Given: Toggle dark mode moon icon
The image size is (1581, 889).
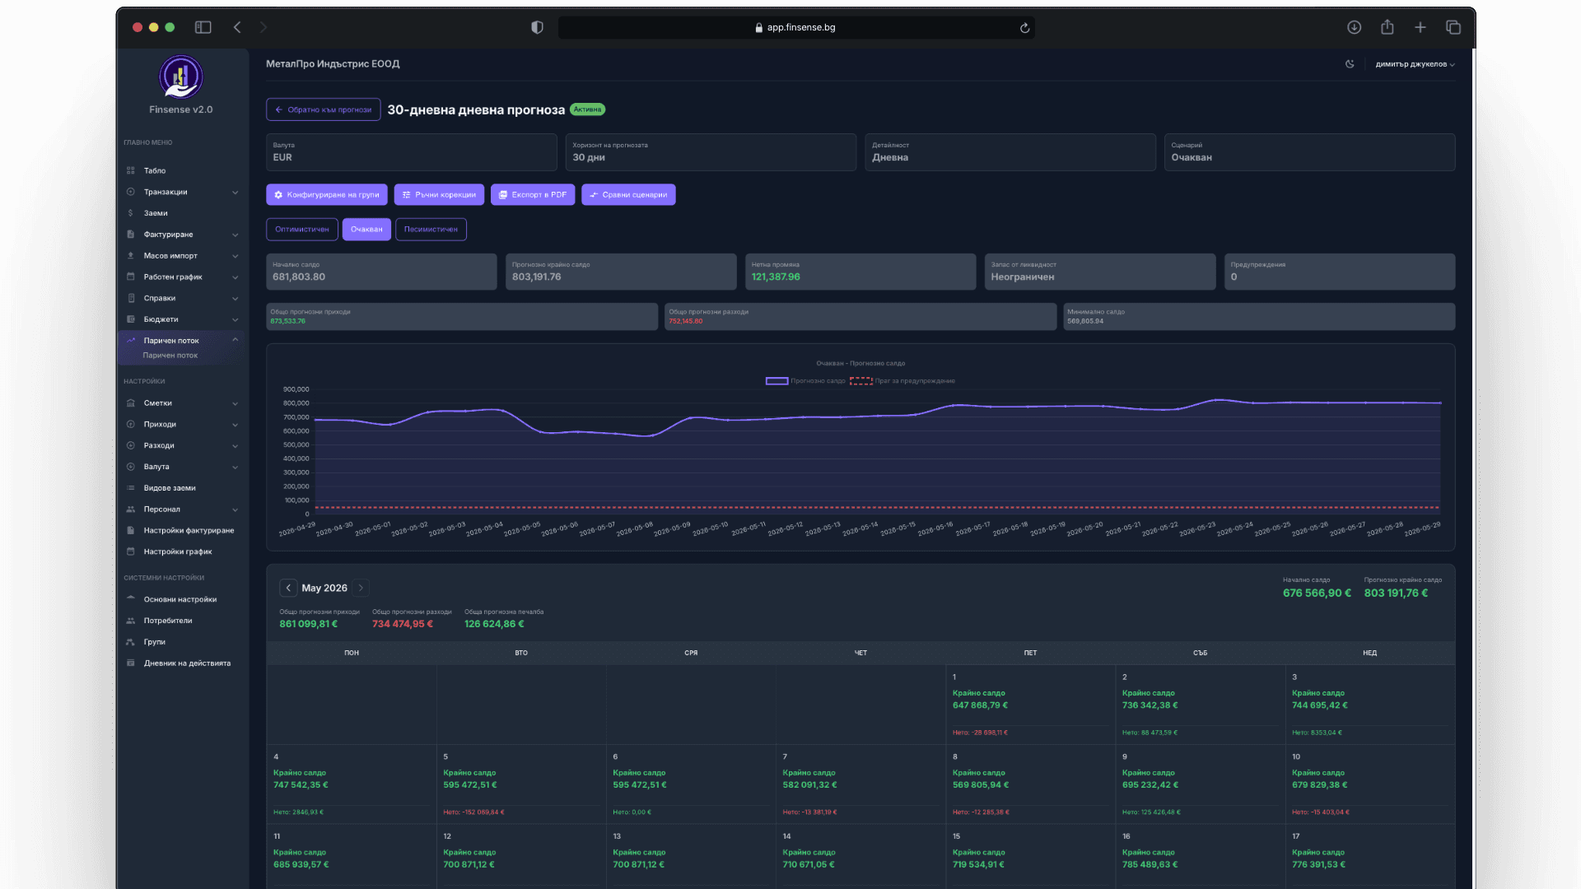Looking at the screenshot, I should point(1350,64).
